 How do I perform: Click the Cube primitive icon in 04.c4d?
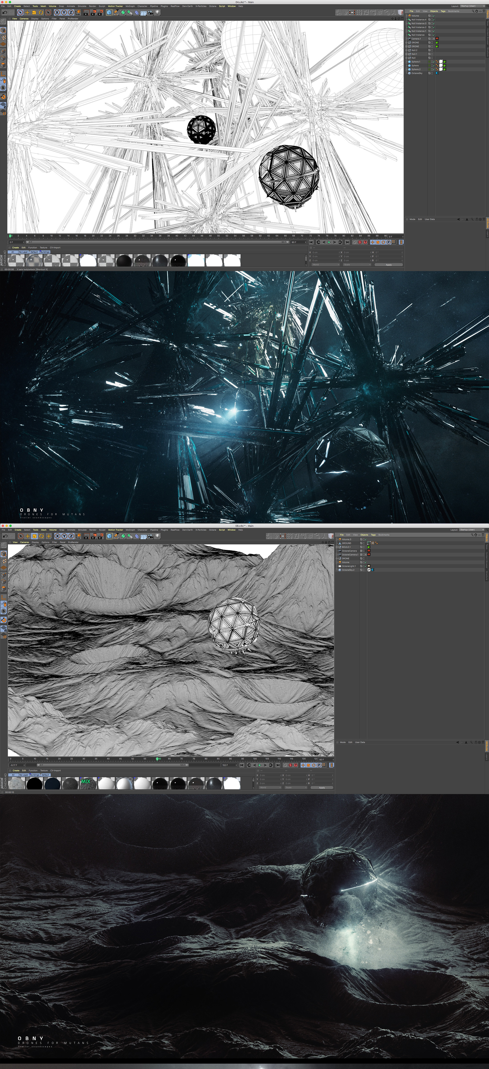[x=109, y=12]
